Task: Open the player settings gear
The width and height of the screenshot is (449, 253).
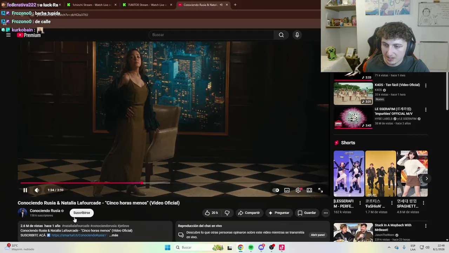Action: click(x=298, y=190)
